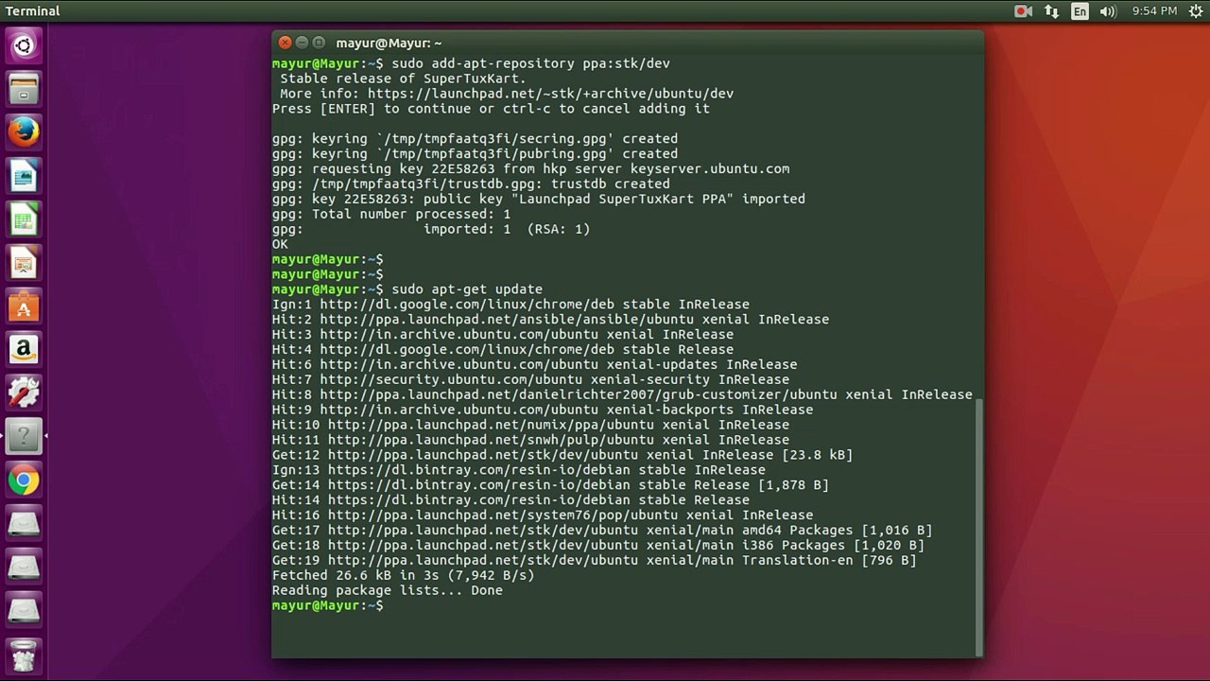Screen dimensions: 1210x681
Task: Launch LibreOffice Impress presentation icon
Action: 24,264
